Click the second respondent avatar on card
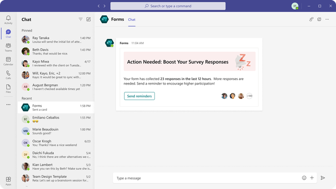 click(233, 96)
